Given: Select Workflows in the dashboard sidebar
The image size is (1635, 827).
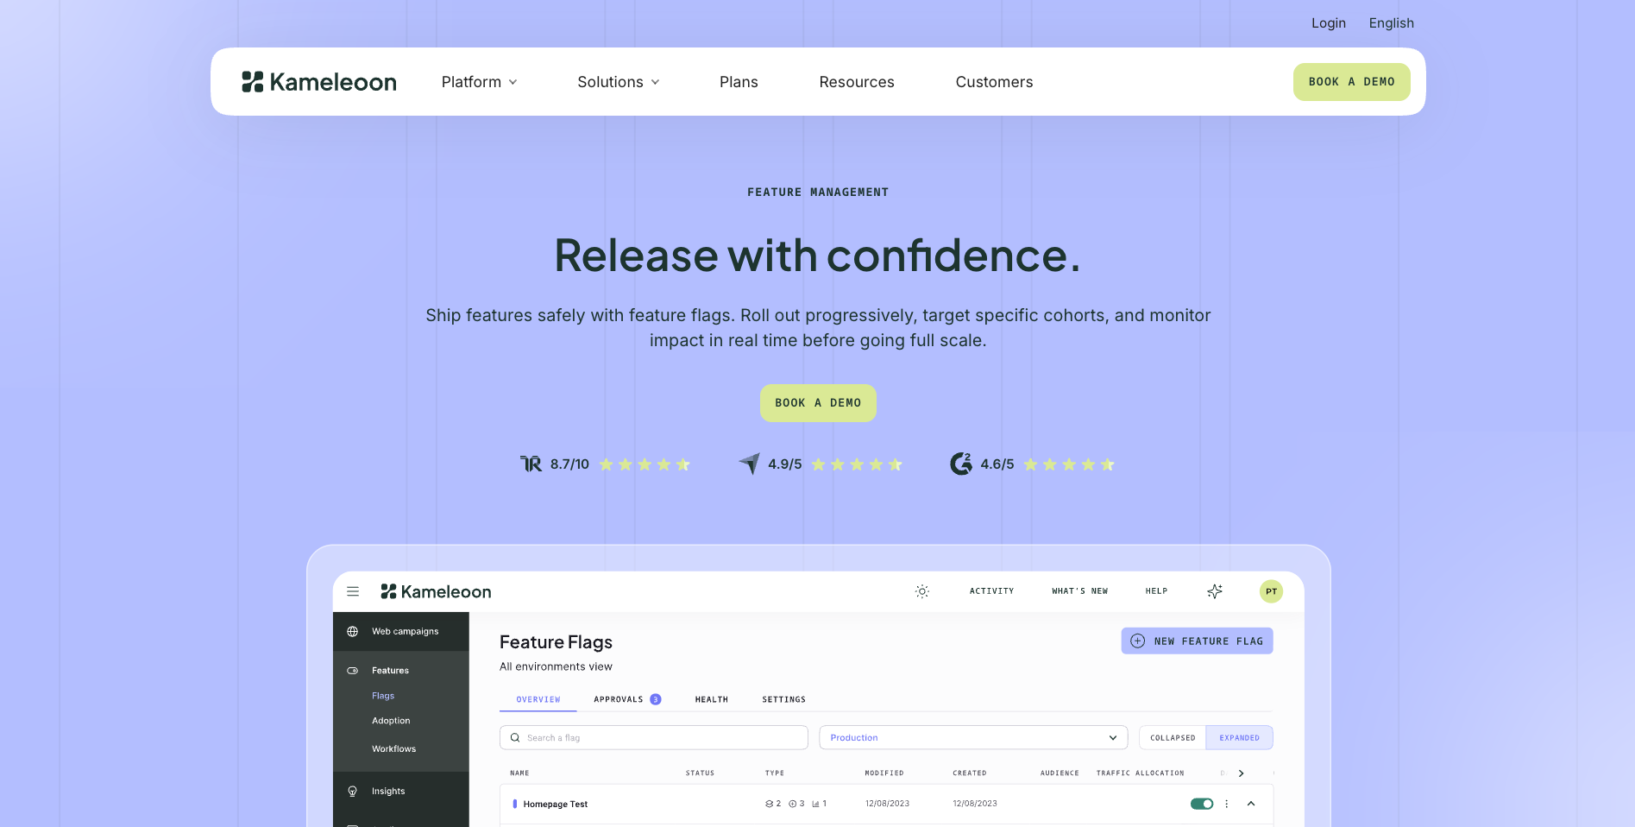Looking at the screenshot, I should [x=393, y=748].
